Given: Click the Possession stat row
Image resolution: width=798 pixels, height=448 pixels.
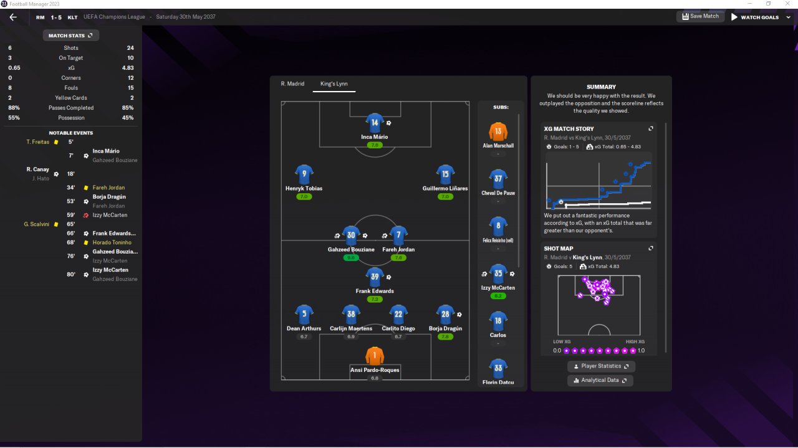Looking at the screenshot, I should [71, 118].
